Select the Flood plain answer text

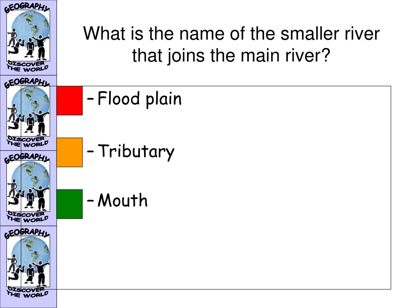tap(139, 99)
